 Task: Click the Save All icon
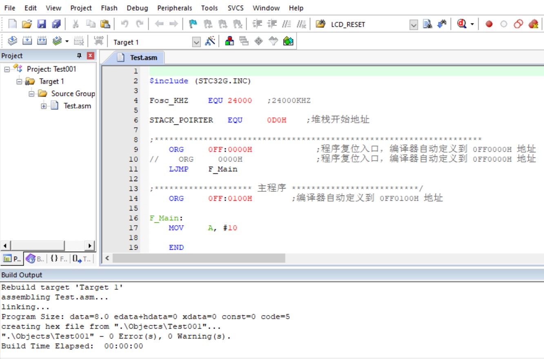coord(56,24)
